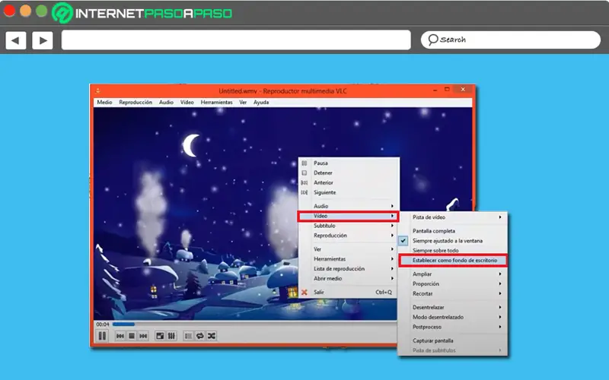Open extended settings equalizer icon
This screenshot has height=380, width=609.
171,336
